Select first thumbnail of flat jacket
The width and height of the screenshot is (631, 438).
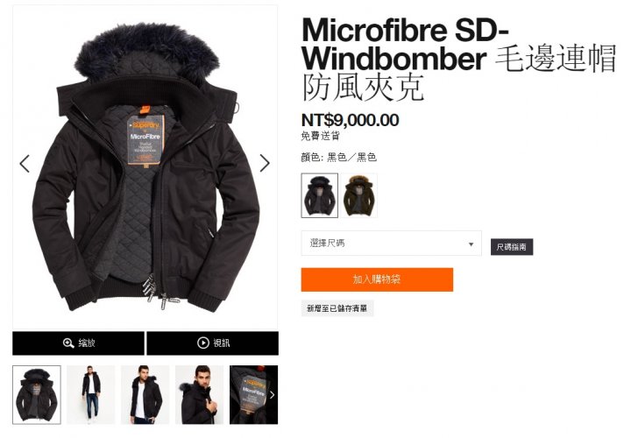37,394
